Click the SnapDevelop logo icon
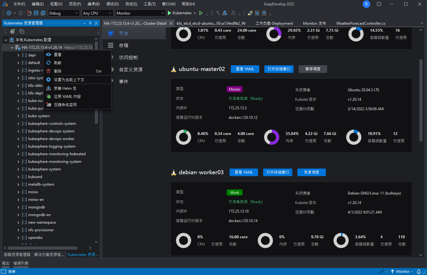The width and height of the screenshot is (427, 275). tap(5, 4)
